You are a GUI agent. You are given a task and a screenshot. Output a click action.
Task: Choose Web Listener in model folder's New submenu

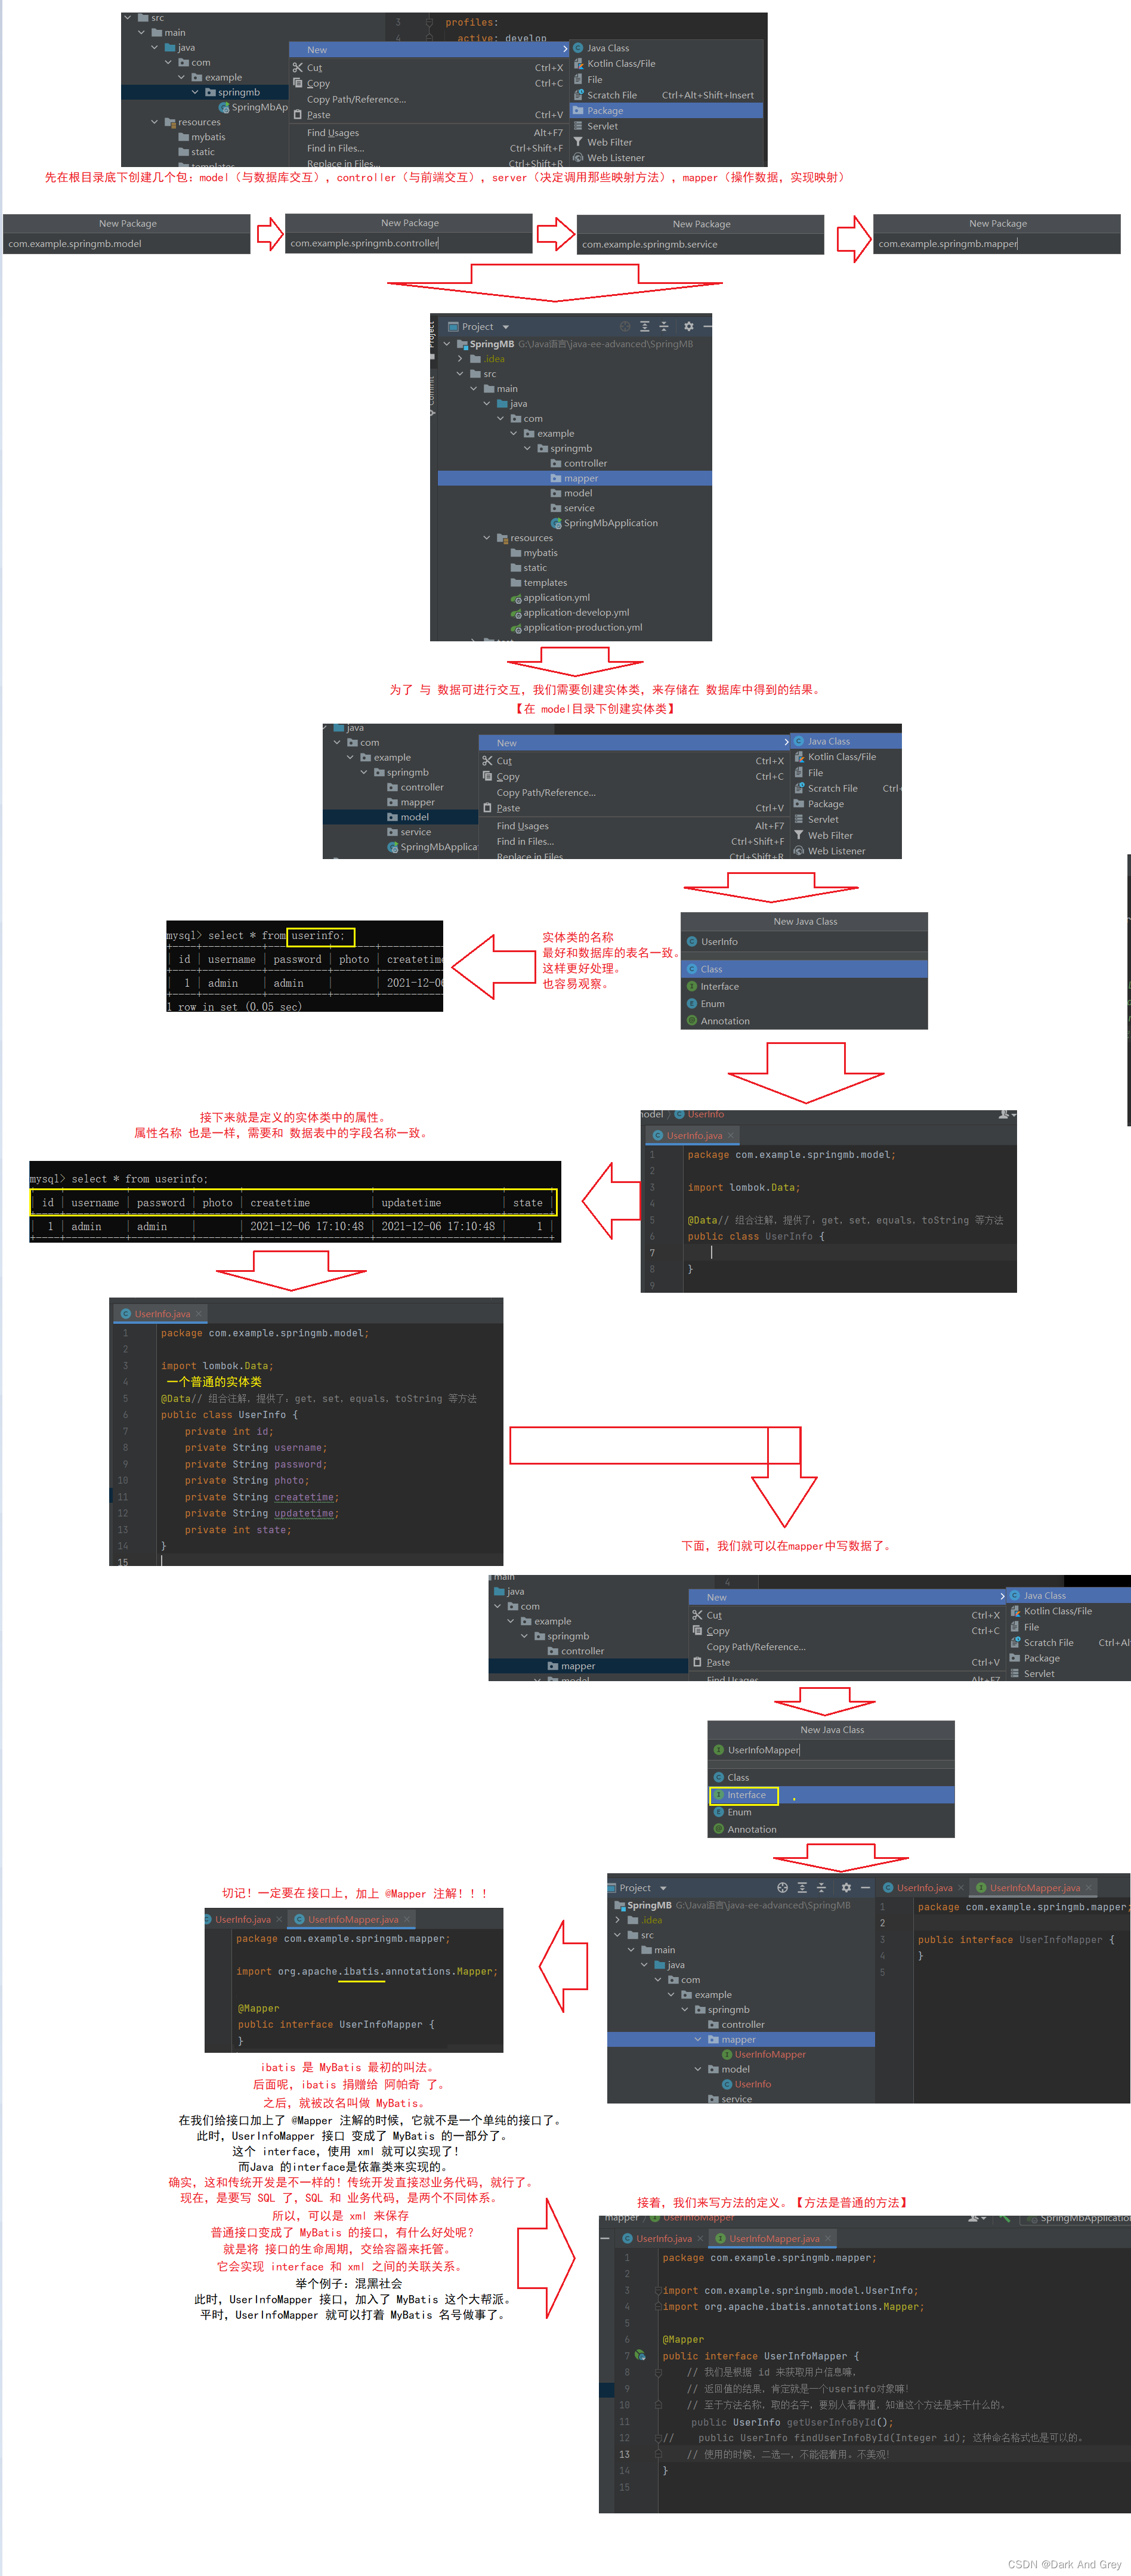pos(846,852)
